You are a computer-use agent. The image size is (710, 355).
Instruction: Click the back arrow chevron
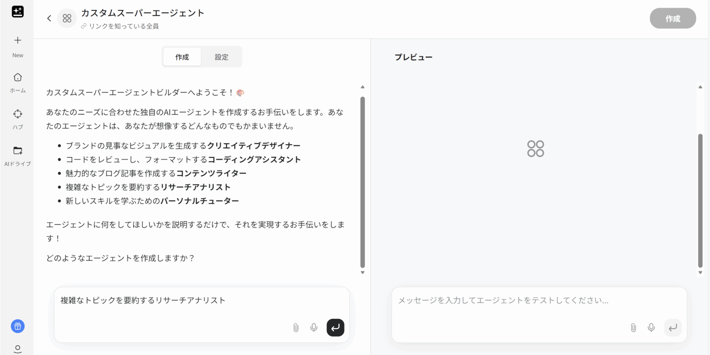click(49, 18)
